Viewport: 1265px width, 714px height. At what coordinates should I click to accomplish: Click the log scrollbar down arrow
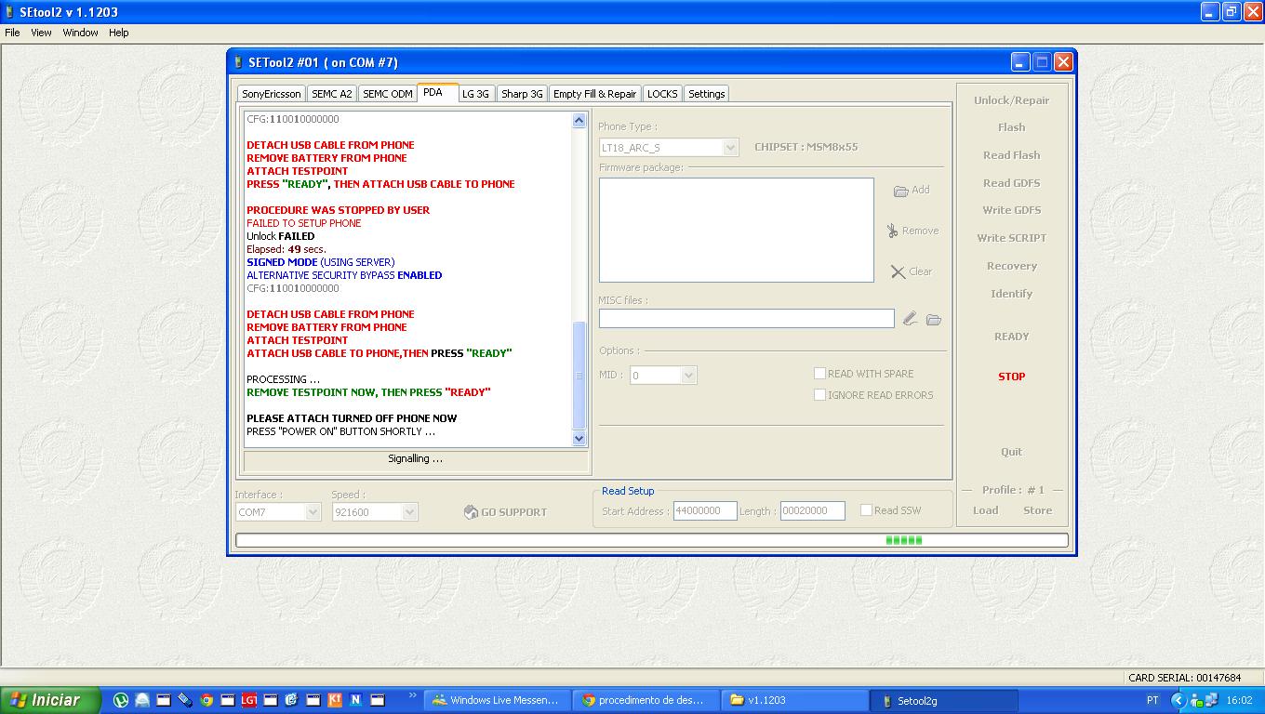[x=579, y=438]
